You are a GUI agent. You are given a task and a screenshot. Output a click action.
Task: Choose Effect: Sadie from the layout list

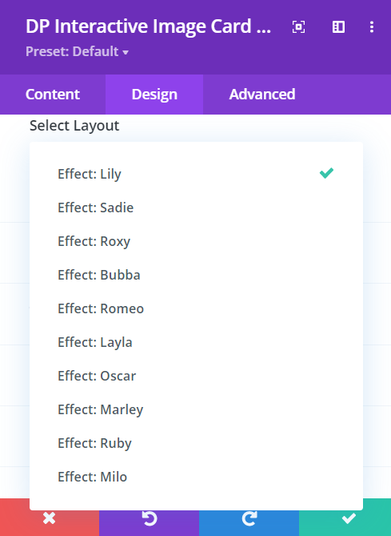pyautogui.click(x=196, y=208)
